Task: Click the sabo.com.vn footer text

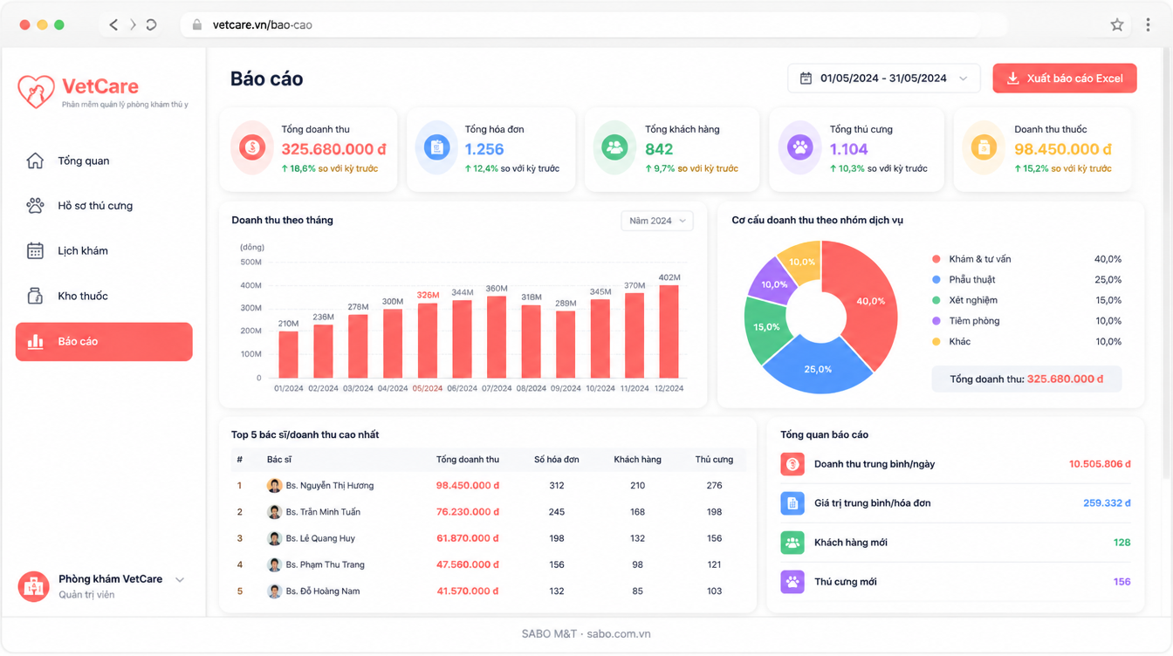Action: click(619, 634)
